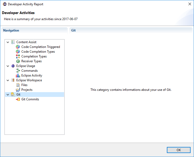Collapse the Eclipse Usage category
Image resolution: width=194 pixels, height=157 pixels.
8,66
